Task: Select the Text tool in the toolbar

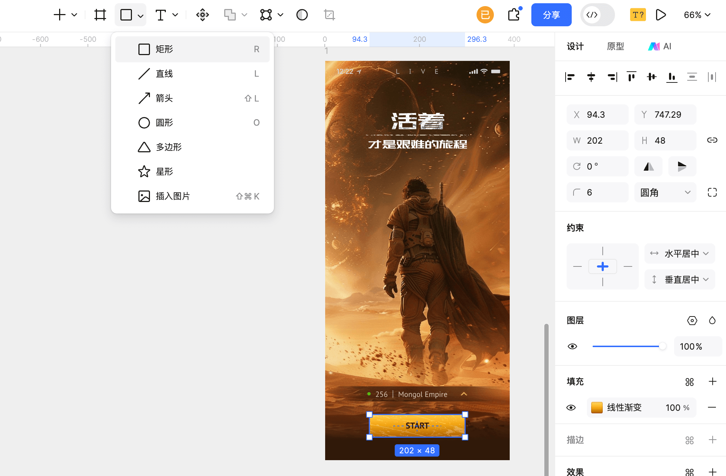Action: pos(160,15)
